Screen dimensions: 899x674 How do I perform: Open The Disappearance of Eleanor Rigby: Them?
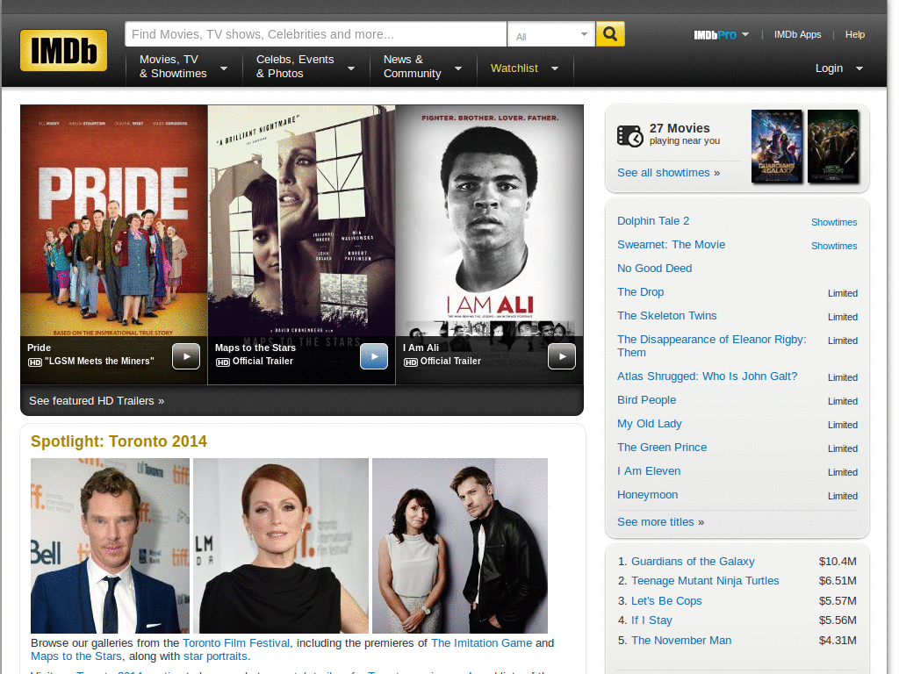711,346
